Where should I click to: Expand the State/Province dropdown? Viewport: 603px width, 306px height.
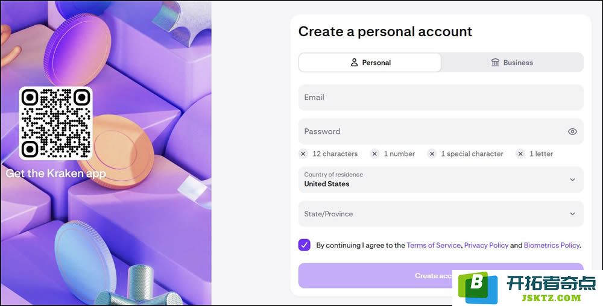[441, 214]
